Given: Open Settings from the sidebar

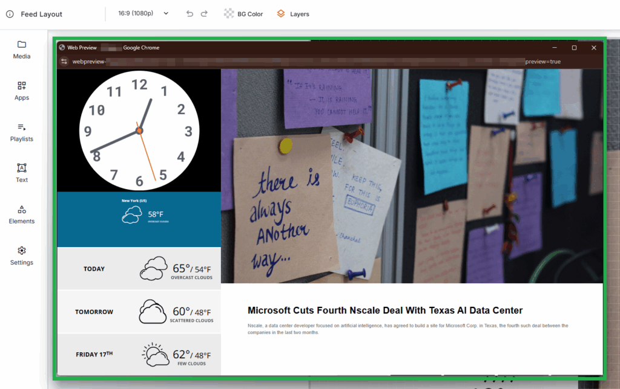Looking at the screenshot, I should pos(22,256).
